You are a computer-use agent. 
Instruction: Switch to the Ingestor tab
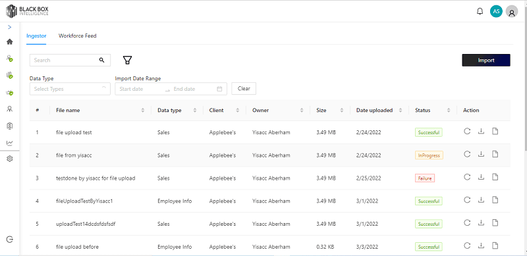(x=36, y=36)
